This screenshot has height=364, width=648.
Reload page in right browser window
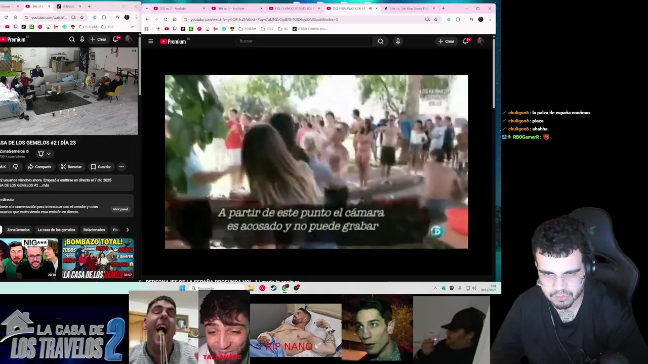(166, 19)
